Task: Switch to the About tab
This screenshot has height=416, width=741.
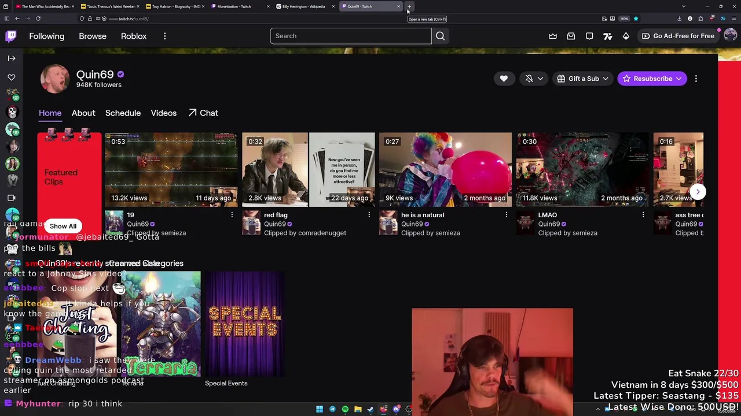Action: pyautogui.click(x=83, y=113)
